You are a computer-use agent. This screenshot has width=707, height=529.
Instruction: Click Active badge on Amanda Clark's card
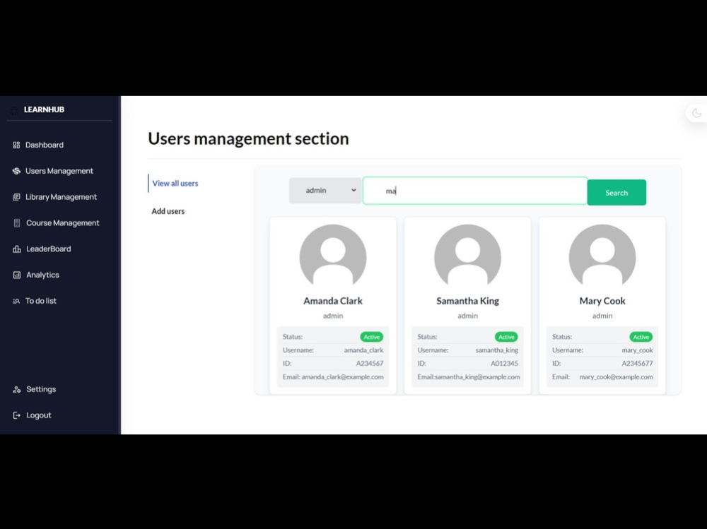point(372,337)
